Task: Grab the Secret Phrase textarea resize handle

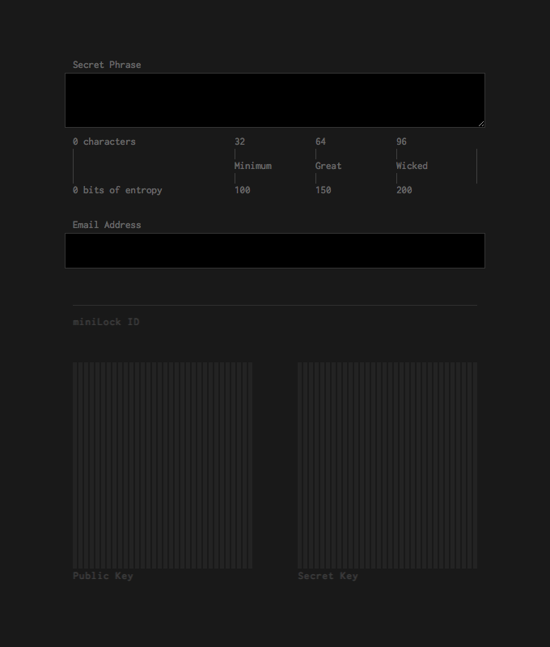Action: 481,124
